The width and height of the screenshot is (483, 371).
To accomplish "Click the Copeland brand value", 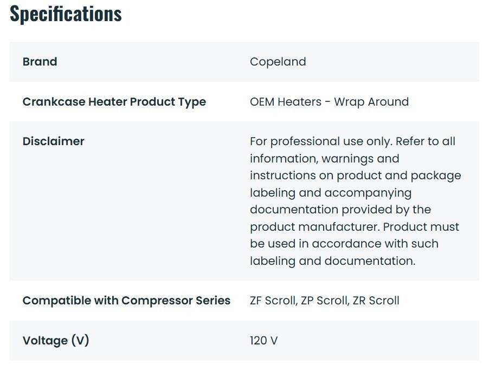I will 278,62.
